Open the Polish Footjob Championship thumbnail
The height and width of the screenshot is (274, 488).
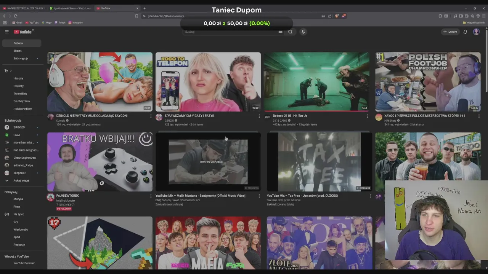tap(428, 82)
